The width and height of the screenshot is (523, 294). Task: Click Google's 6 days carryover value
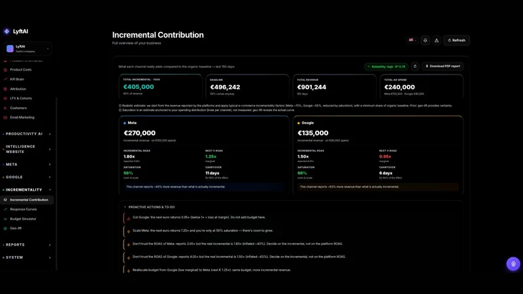(x=386, y=173)
